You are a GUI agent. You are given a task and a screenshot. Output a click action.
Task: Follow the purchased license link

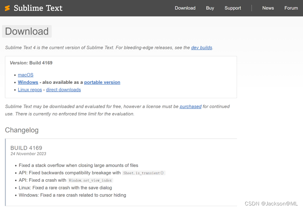[190, 107]
